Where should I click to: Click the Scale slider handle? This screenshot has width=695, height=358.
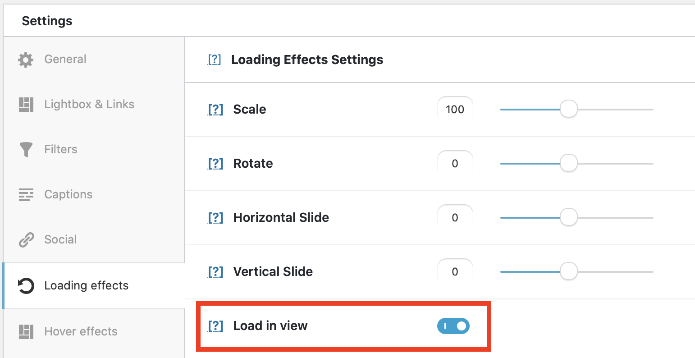[568, 109]
